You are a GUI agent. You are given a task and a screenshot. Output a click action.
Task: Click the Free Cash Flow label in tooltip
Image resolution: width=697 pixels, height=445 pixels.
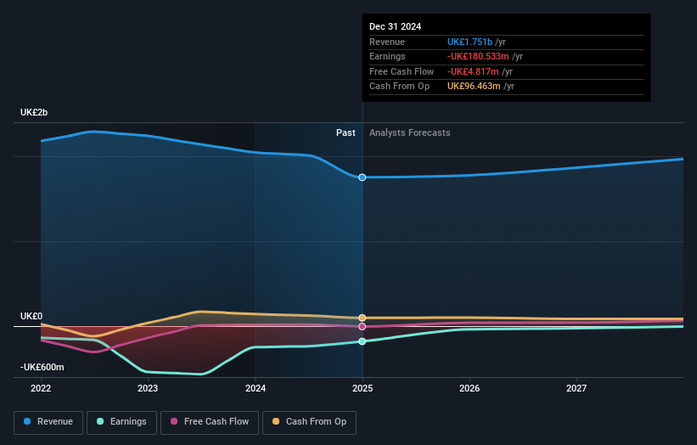[402, 71]
